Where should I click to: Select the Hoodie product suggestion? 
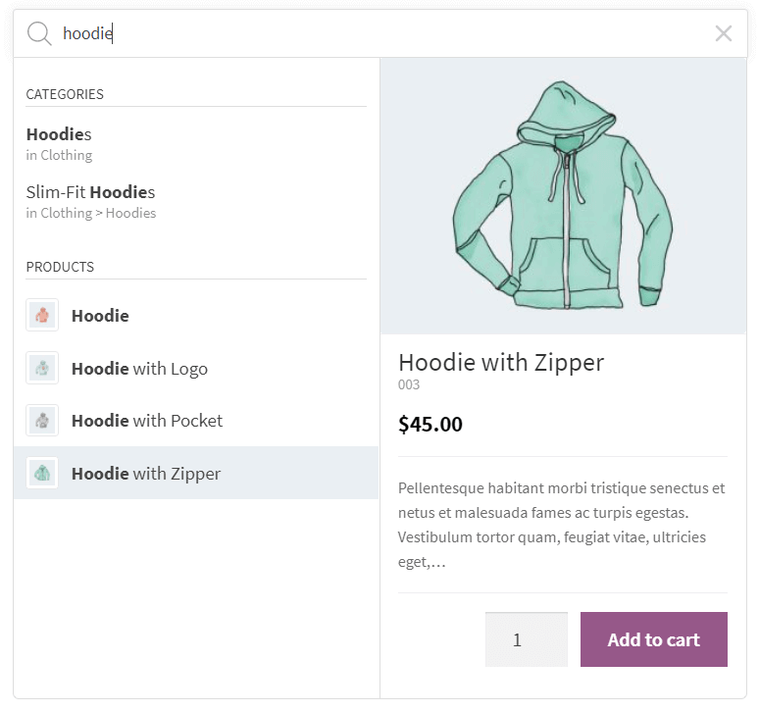click(100, 316)
